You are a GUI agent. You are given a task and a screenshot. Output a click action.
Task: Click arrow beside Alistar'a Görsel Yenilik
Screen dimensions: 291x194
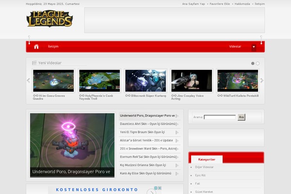(177, 141)
